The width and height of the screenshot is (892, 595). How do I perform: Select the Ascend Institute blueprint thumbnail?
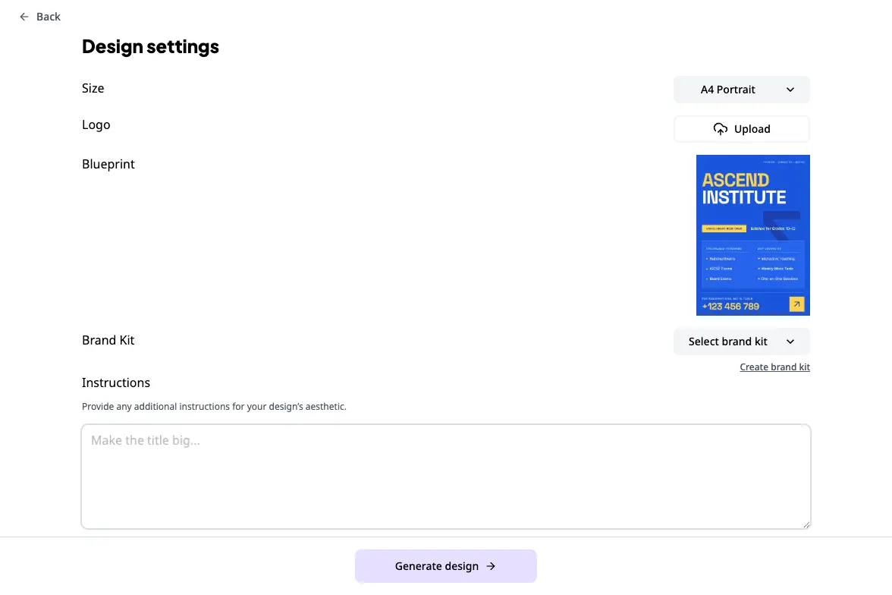click(752, 235)
